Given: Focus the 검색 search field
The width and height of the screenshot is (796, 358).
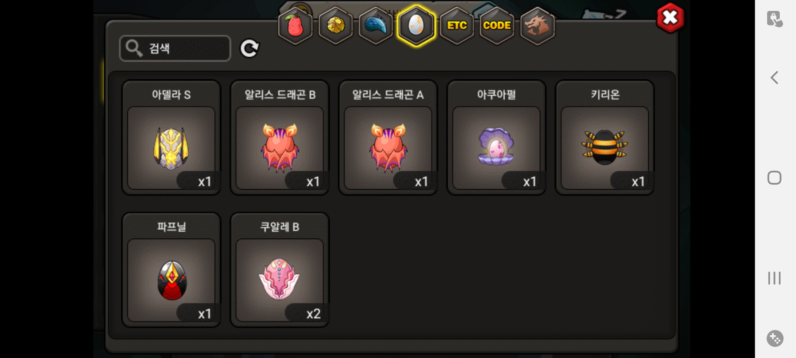Looking at the screenshot, I should [175, 48].
